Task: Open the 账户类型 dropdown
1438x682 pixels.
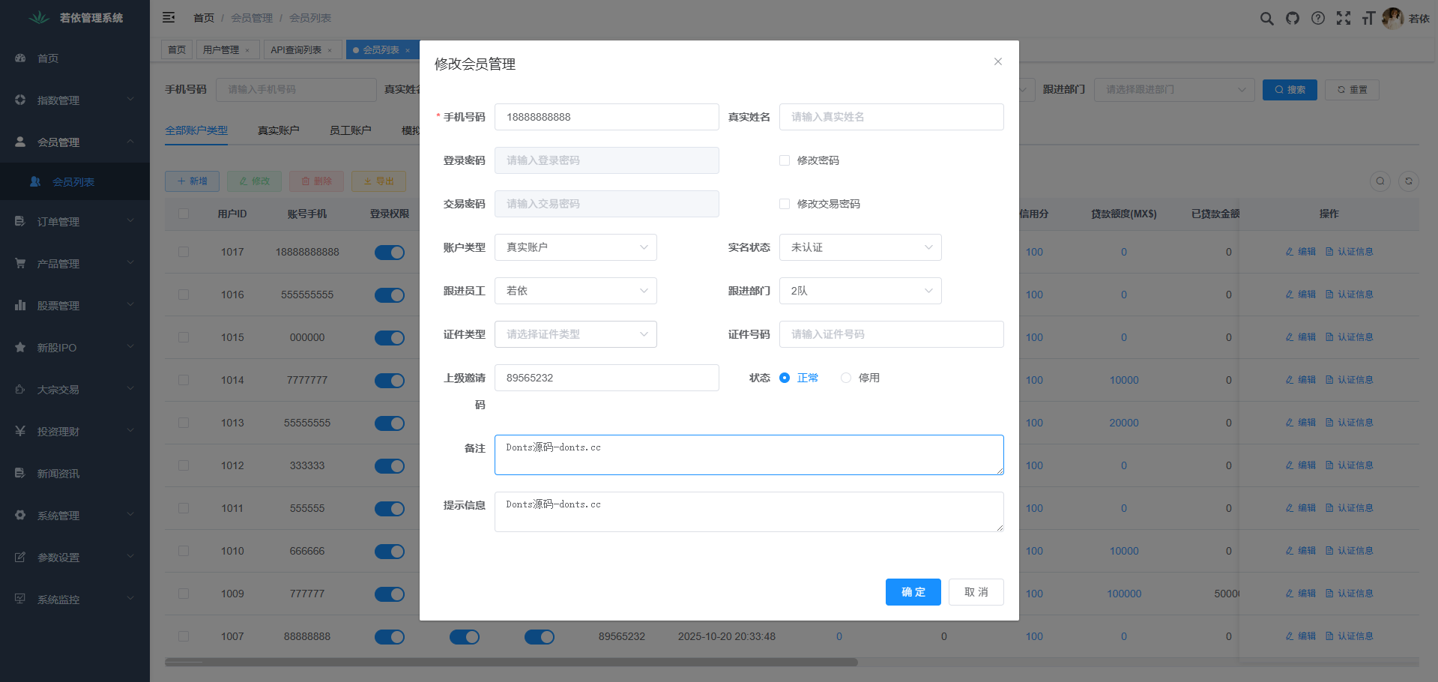Action: (x=575, y=247)
